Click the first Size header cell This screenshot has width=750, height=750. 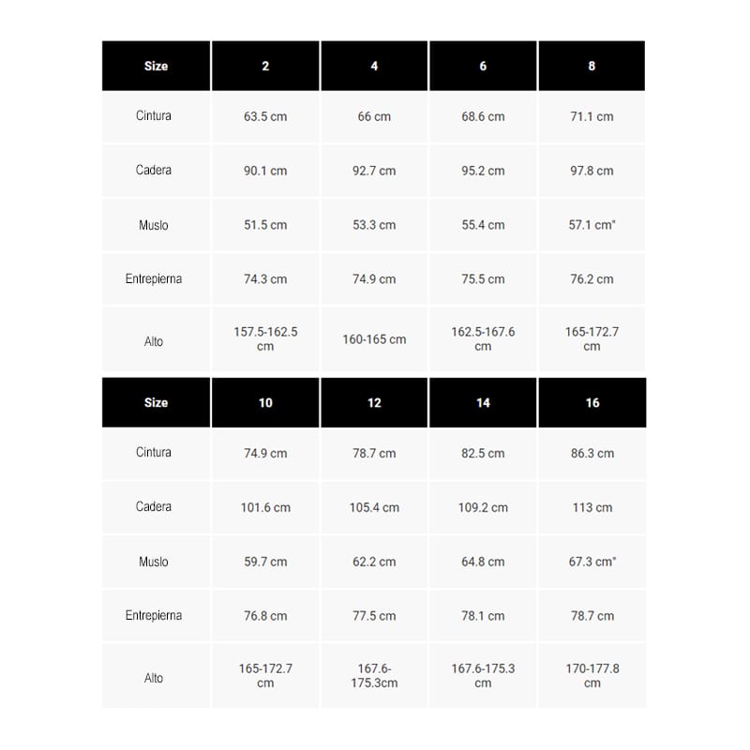click(x=156, y=66)
